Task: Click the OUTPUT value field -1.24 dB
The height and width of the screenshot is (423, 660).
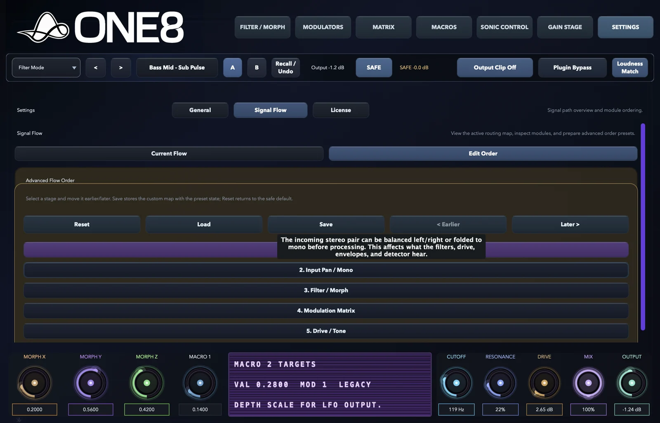Action: point(632,409)
